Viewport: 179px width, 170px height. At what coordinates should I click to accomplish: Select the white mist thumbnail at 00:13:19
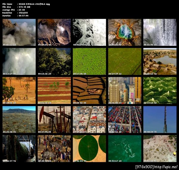point(19,61)
